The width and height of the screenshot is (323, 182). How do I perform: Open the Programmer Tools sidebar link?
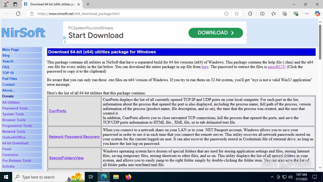tap(17, 126)
